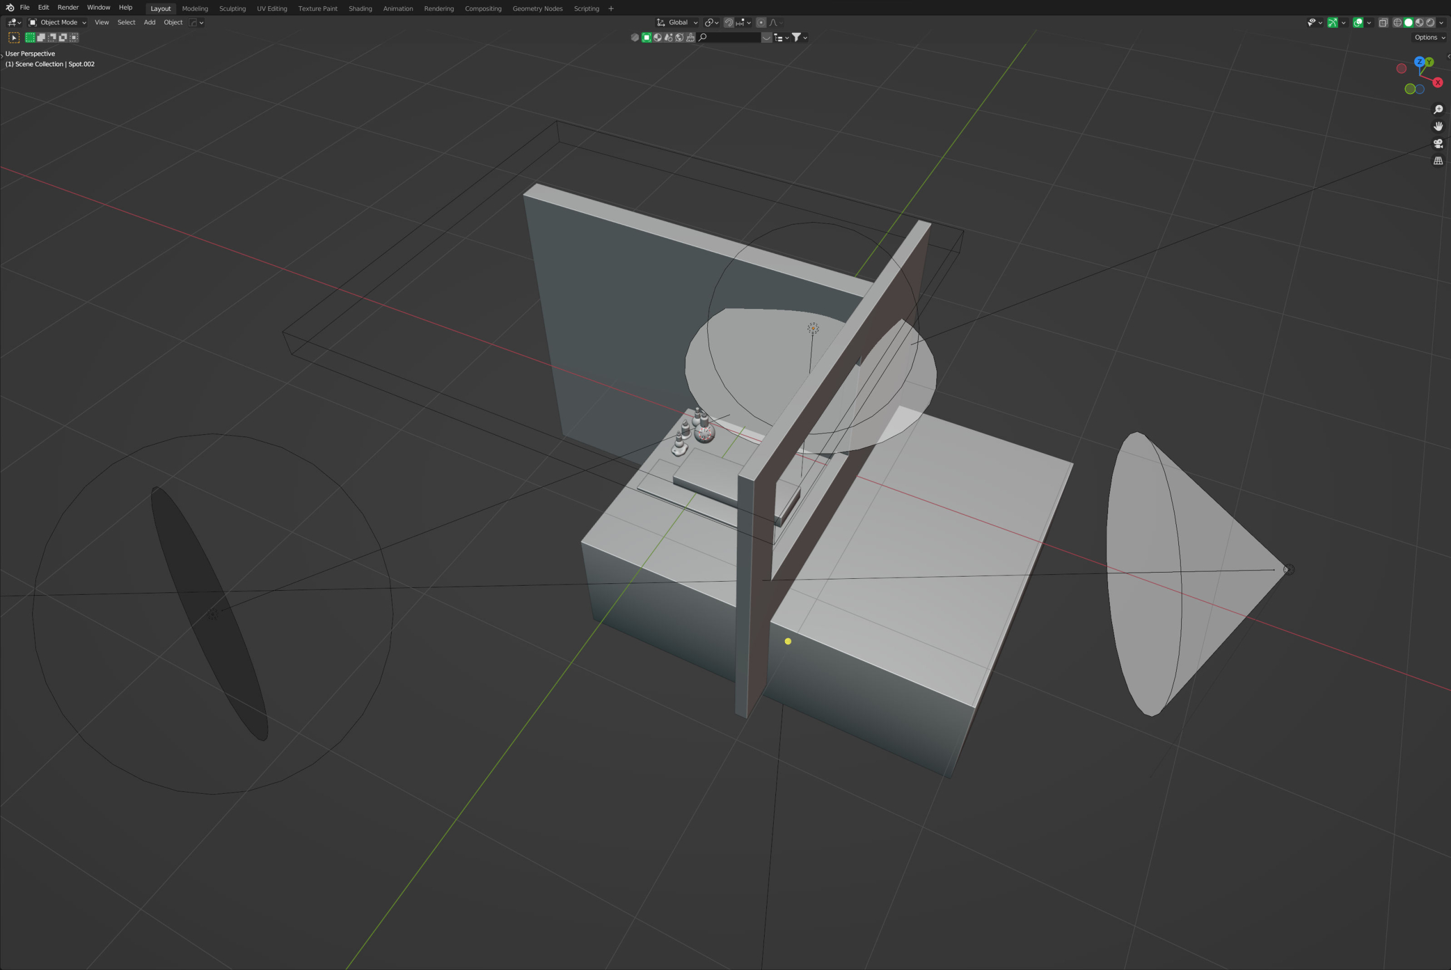Open the Object Mode dropdown

pyautogui.click(x=57, y=22)
